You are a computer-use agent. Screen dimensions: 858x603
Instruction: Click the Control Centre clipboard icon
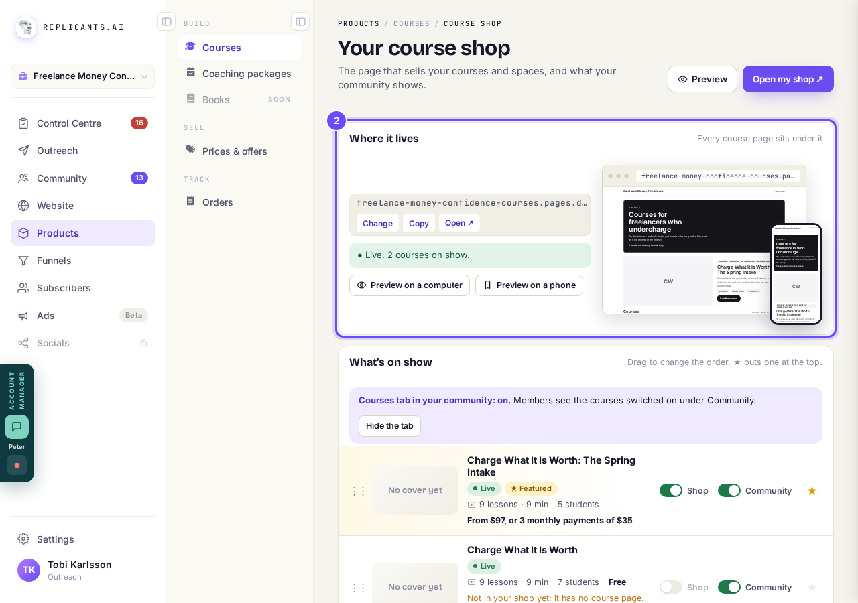click(23, 123)
